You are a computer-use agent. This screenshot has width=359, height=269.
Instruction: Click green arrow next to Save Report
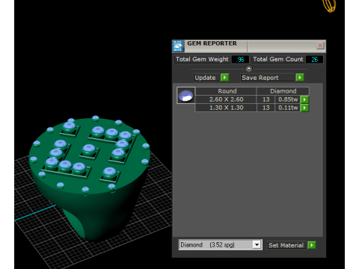(x=300, y=78)
